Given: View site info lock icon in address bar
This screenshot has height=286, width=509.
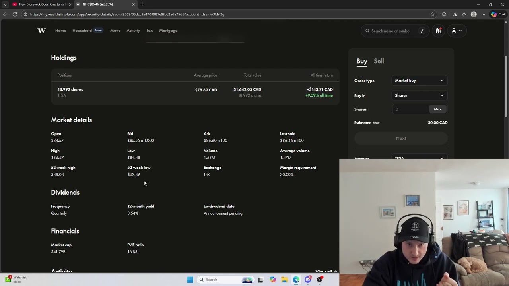Looking at the screenshot, I should (x=25, y=14).
